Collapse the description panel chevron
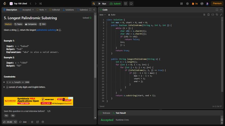Viewport: 225px width, 126px height. (94, 10)
